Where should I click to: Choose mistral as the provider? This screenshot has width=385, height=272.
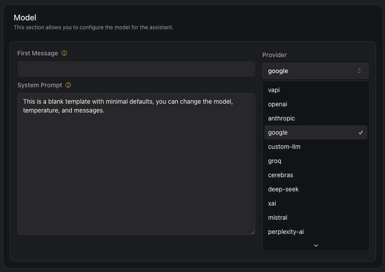(x=277, y=218)
